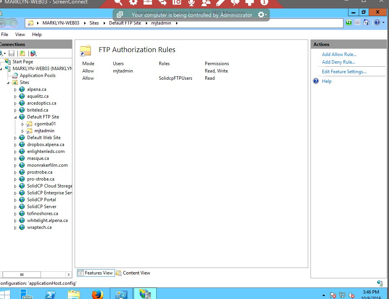Screen dimensions: 389x299
Task: Open the control banner gear dropdown
Action: (262, 15)
